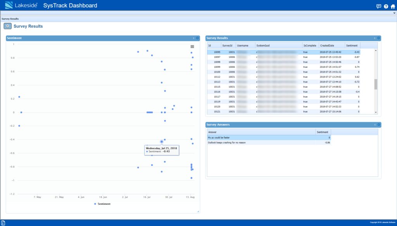This screenshot has width=397, height=226.
Task: Select row 10095 in the Survey Results table
Action: tap(271, 52)
